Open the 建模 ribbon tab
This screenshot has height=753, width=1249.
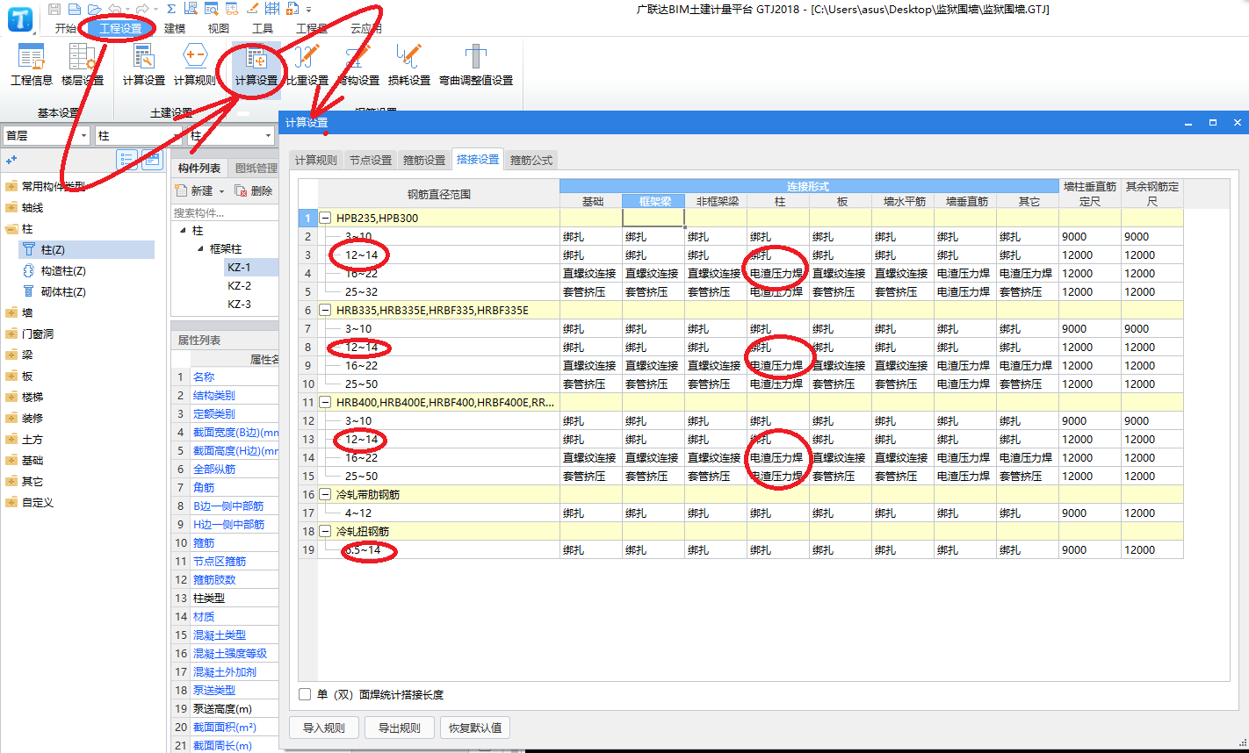point(175,28)
